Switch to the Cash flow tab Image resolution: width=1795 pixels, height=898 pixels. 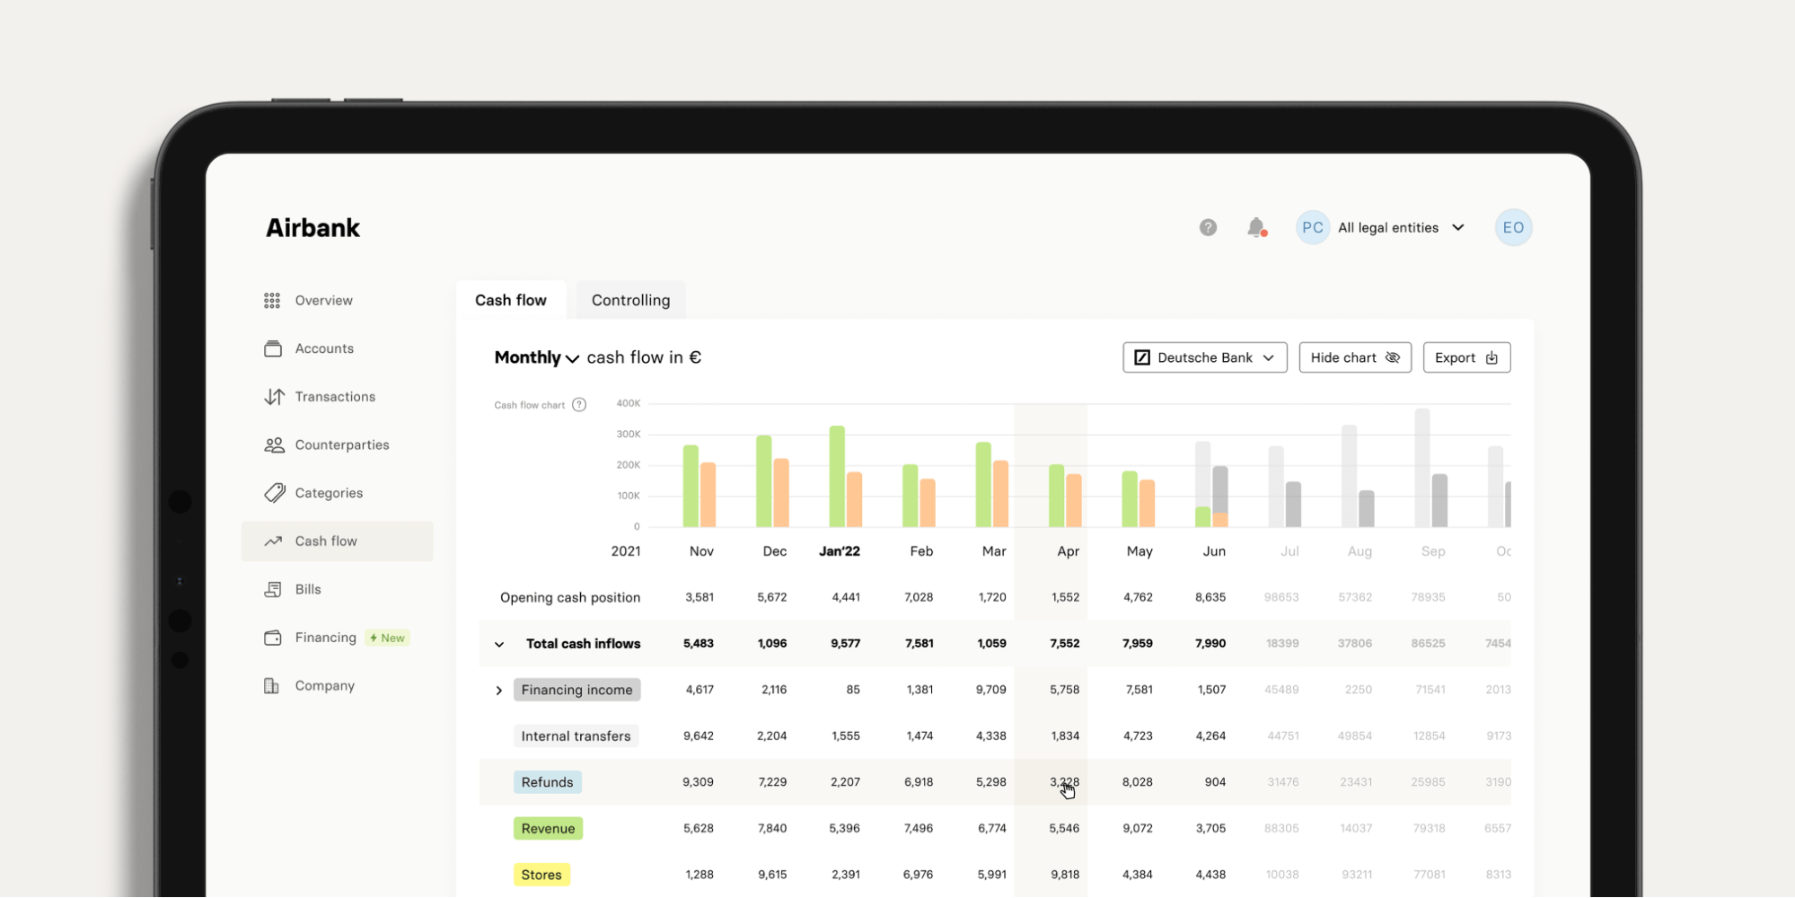click(511, 300)
